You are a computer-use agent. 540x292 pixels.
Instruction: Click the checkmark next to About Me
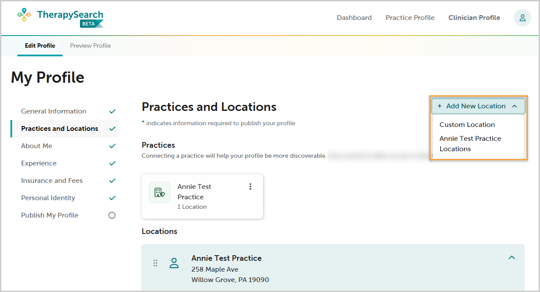pos(112,146)
